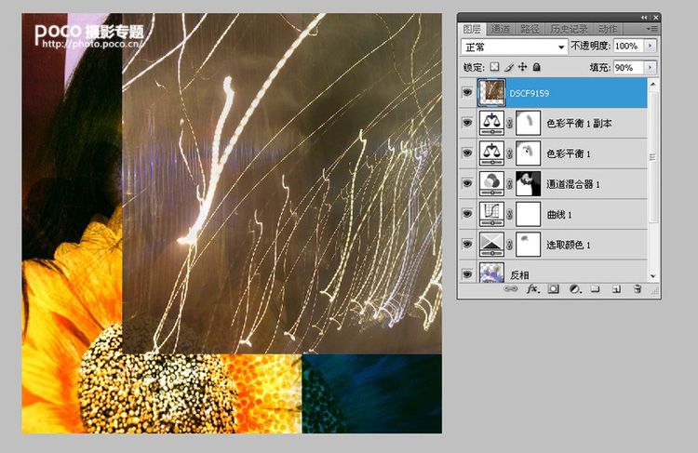Screen dimensions: 698x453
Task: Delete layer with trash icon
Action: pos(638,288)
